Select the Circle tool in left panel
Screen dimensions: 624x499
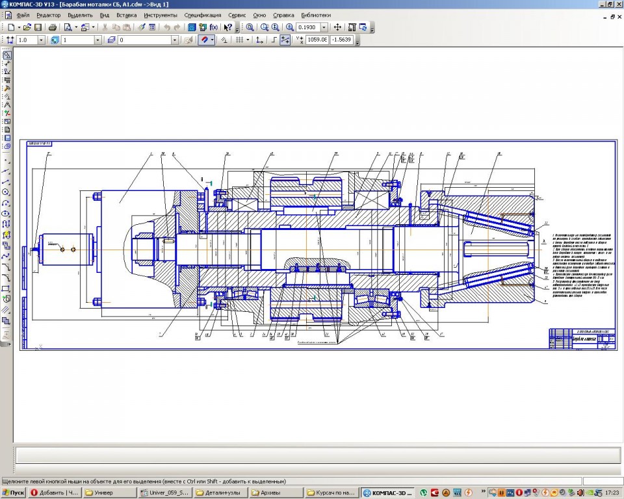6,192
